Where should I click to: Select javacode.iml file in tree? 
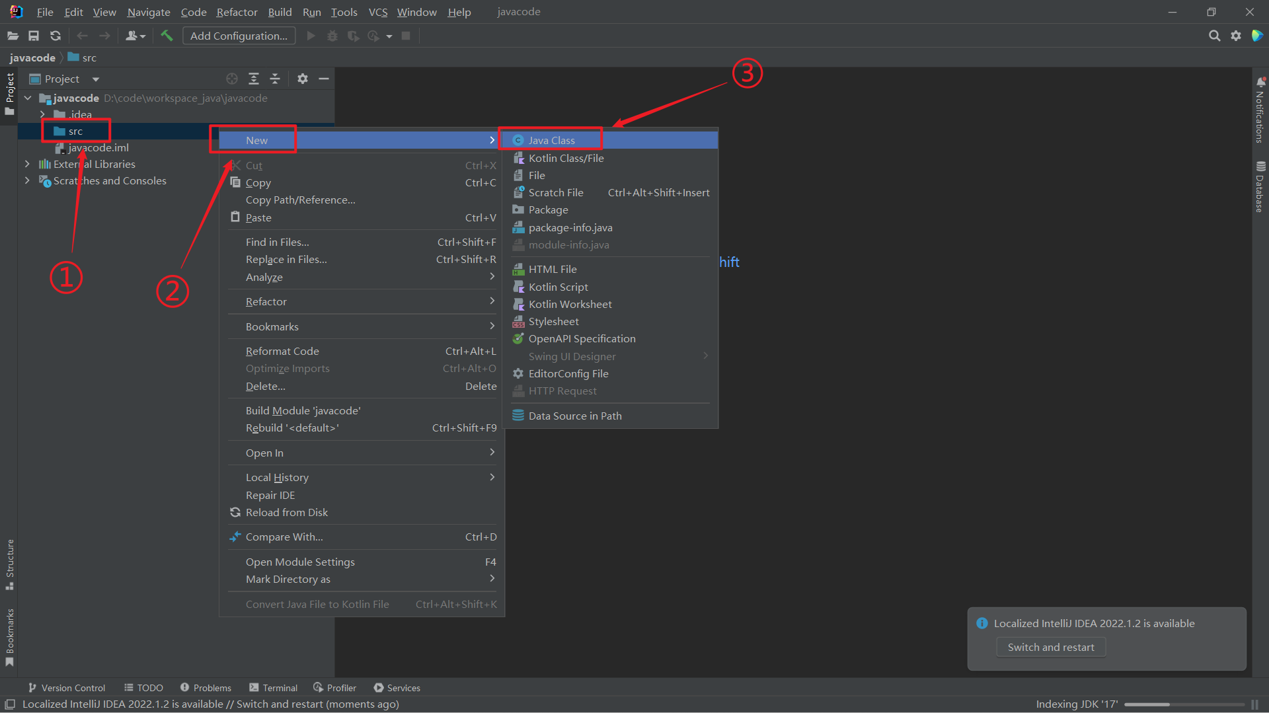pyautogui.click(x=98, y=147)
